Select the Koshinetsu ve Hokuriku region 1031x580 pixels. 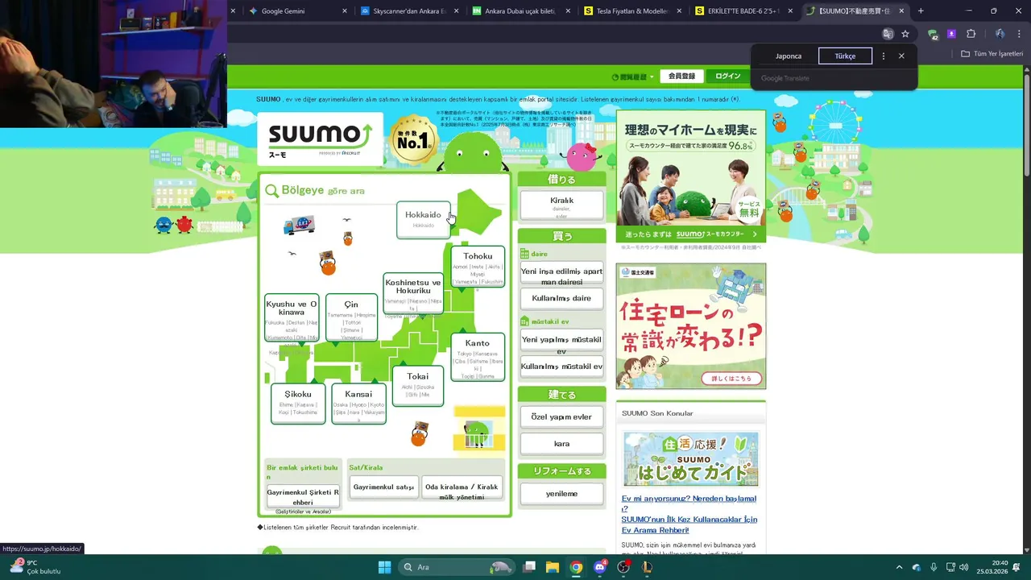413,293
